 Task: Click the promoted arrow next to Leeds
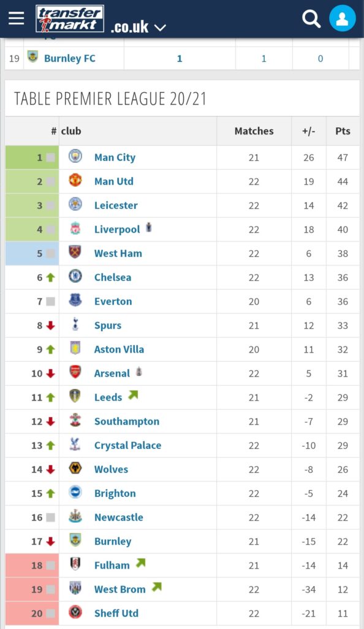133,395
